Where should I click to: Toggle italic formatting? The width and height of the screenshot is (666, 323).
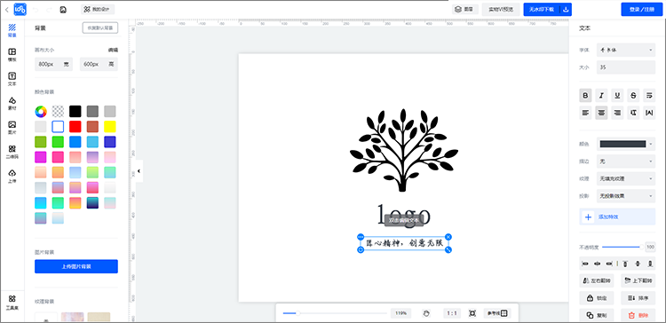pos(601,96)
